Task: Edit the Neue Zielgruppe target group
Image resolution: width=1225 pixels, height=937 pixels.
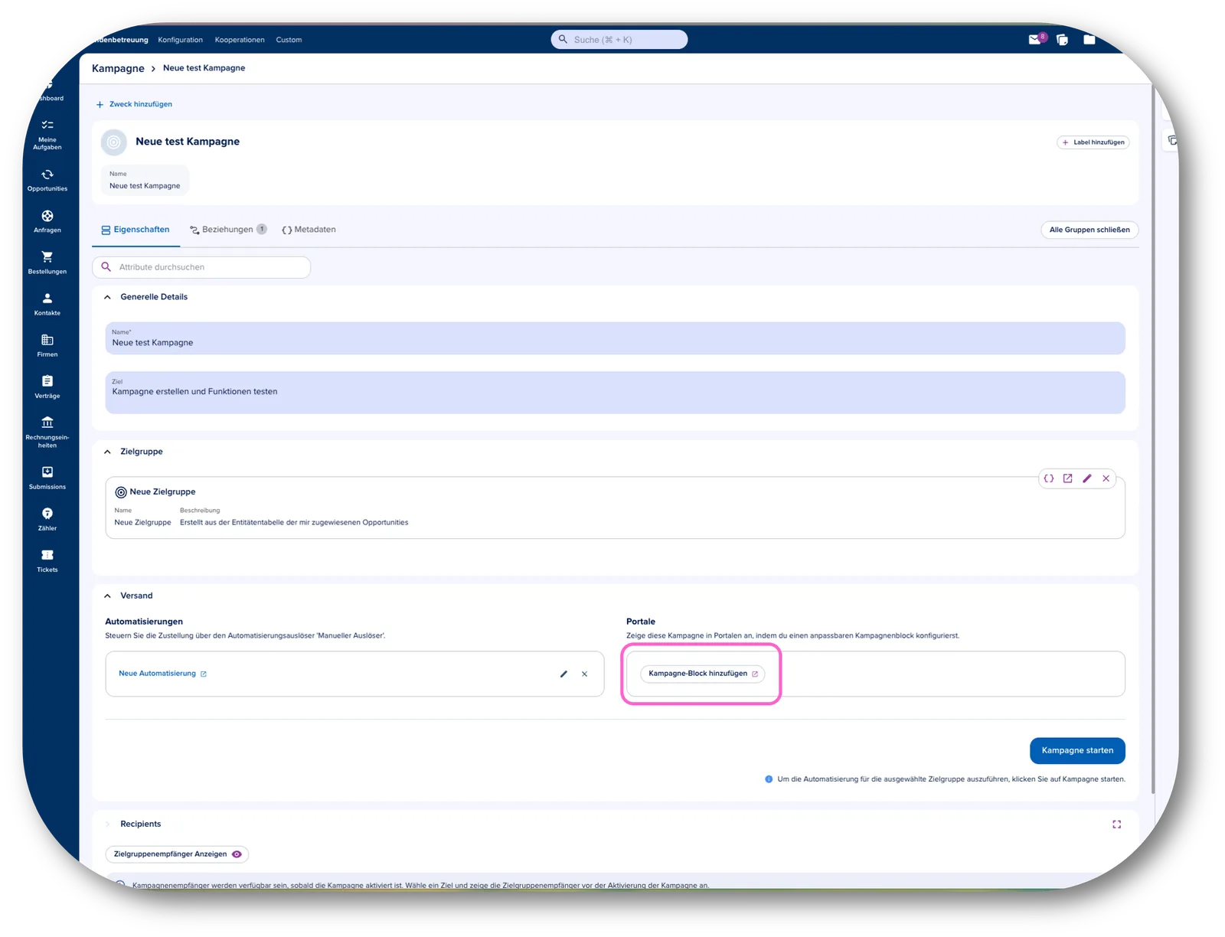Action: tap(1087, 478)
